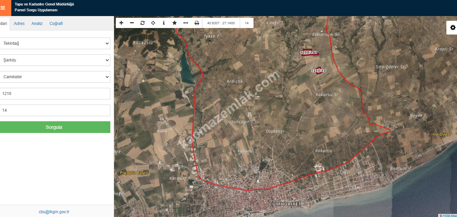Viewport: 457px width, 217px height.
Task: Open the map settings gear
Action: [x=453, y=28]
